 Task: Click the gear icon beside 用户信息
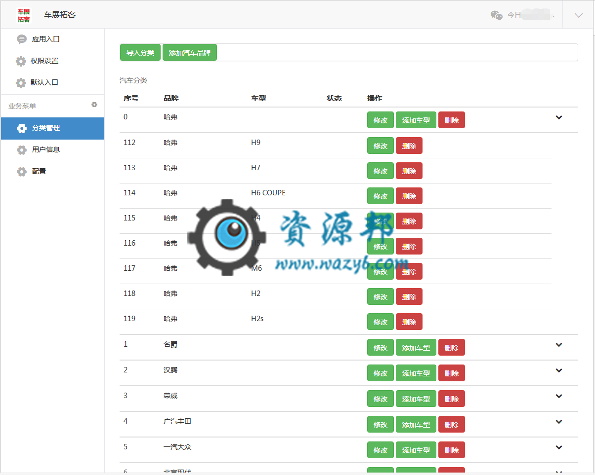click(22, 150)
